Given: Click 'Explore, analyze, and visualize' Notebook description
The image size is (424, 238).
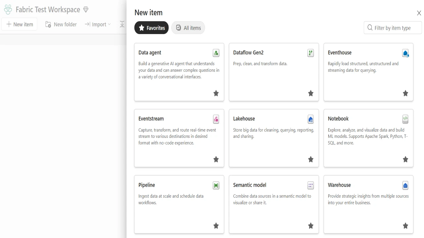Looking at the screenshot, I should coord(368,136).
